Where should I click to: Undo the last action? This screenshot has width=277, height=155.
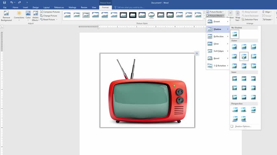point(11,3)
